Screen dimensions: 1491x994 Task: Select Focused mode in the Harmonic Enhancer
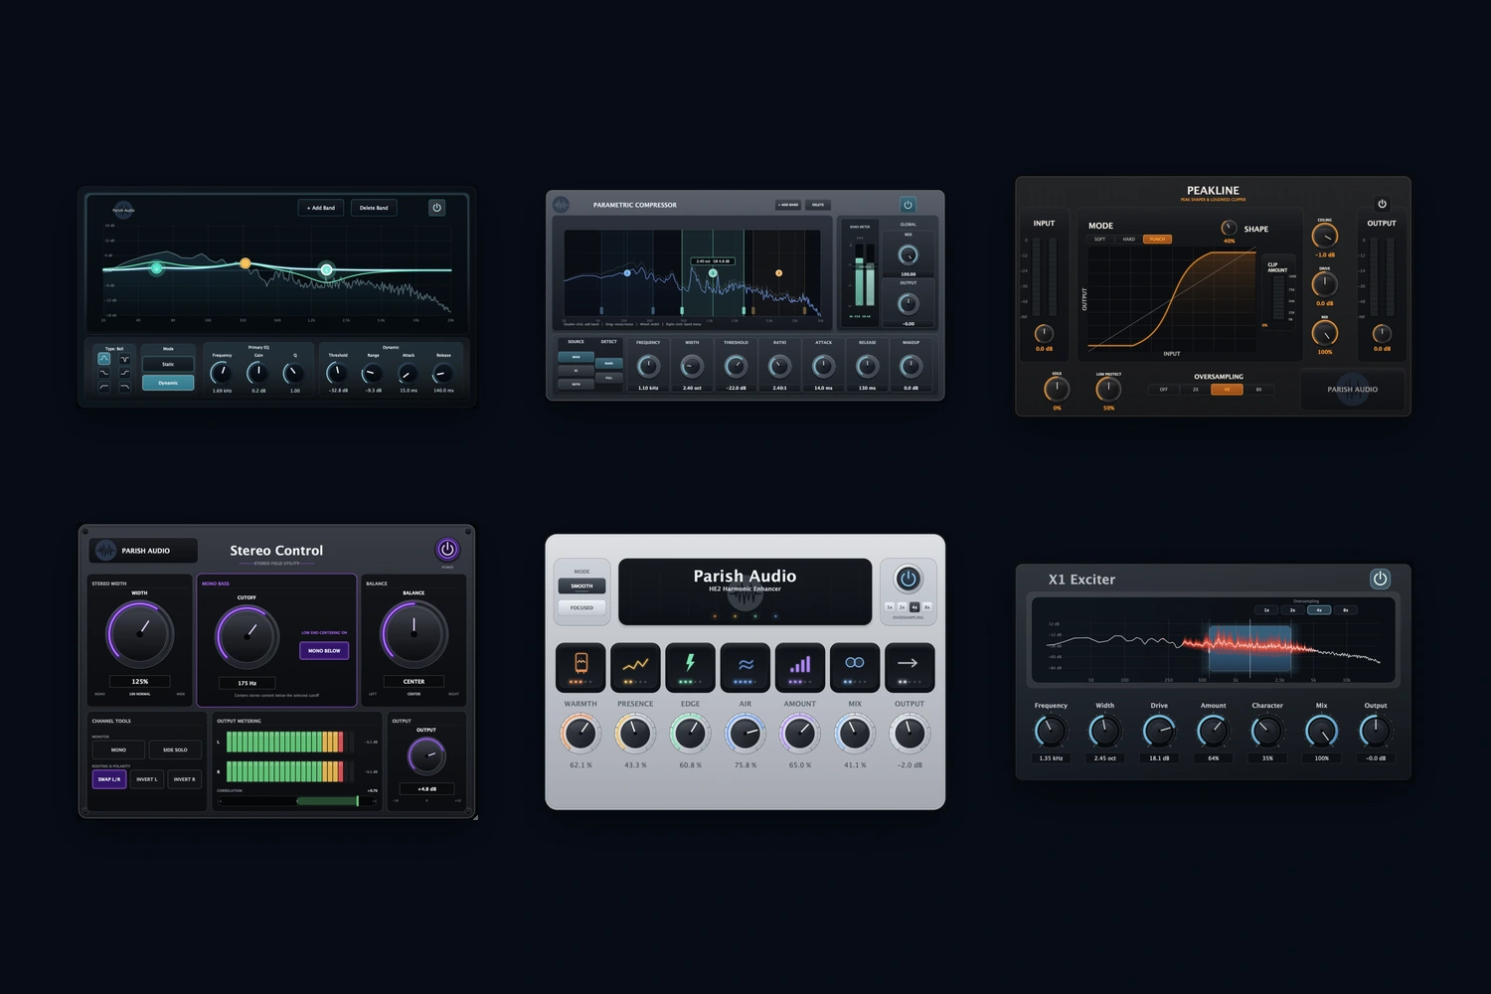581,607
